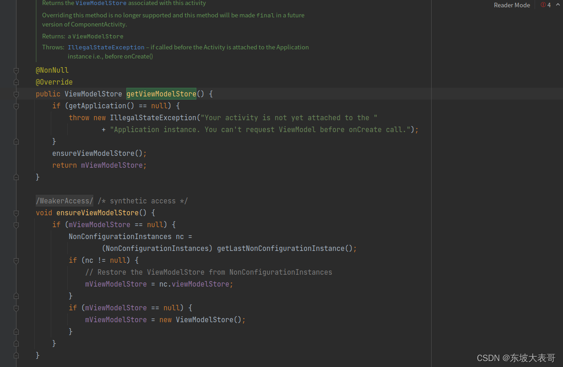Image resolution: width=563 pixels, height=367 pixels.
Task: Go to previous highlighted error arrow
Action: point(558,5)
